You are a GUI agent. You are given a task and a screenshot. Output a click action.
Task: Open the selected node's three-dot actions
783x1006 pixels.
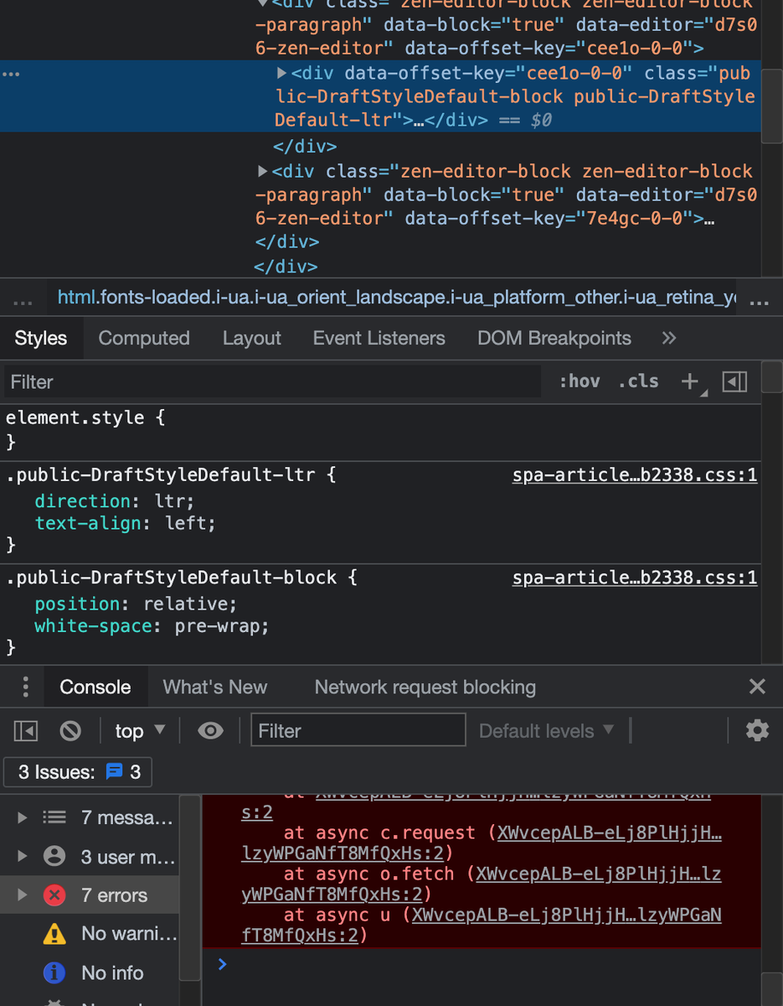pyautogui.click(x=10, y=74)
